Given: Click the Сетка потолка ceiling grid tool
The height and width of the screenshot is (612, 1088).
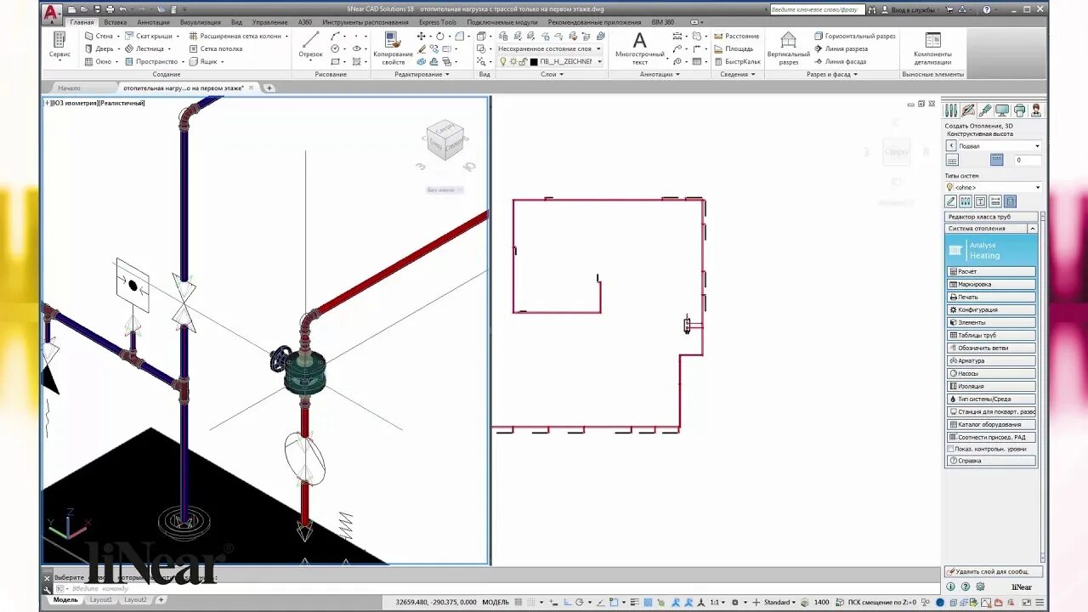Looking at the screenshot, I should point(216,49).
